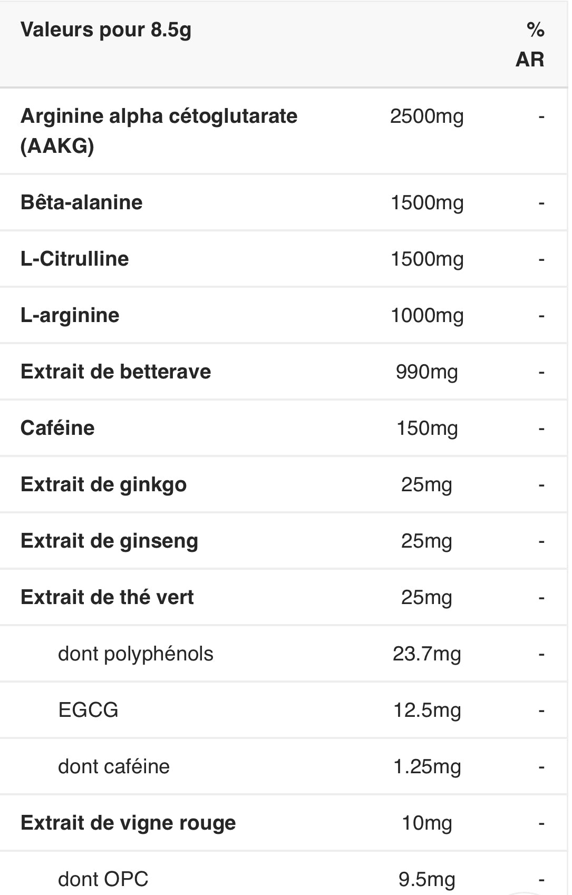This screenshot has width=572, height=895.
Task: Click the 1000mg value for L-arginine
Action: tap(426, 316)
